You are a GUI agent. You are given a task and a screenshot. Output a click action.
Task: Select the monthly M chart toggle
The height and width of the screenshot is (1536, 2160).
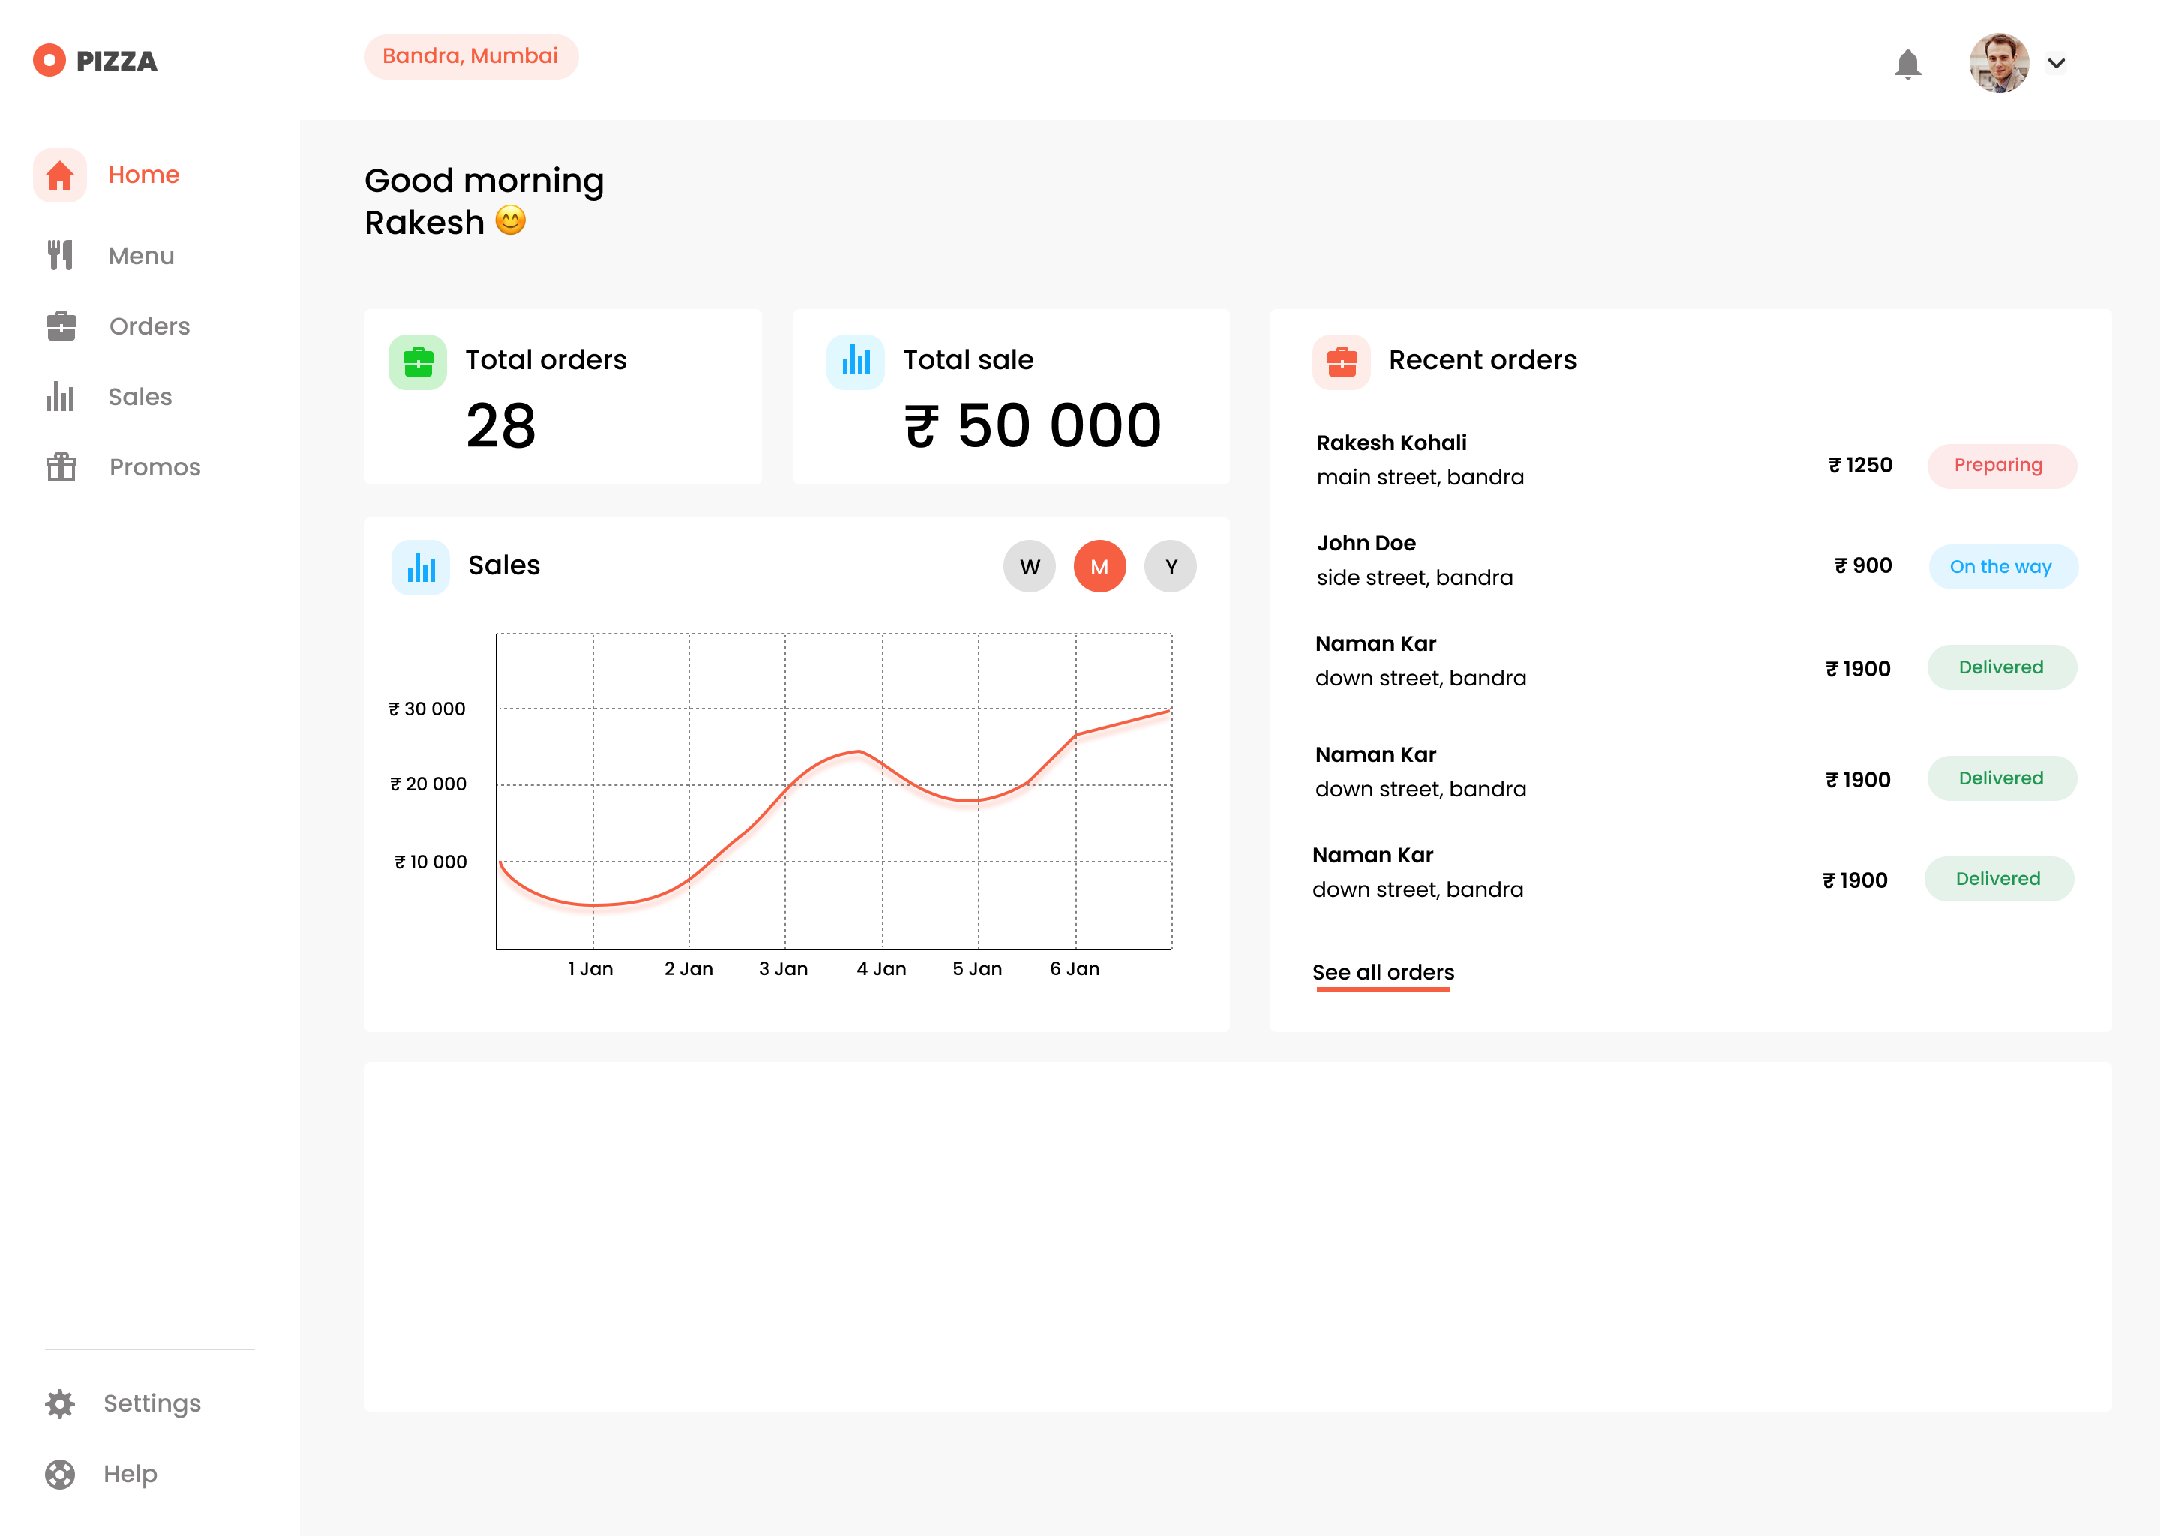tap(1099, 566)
